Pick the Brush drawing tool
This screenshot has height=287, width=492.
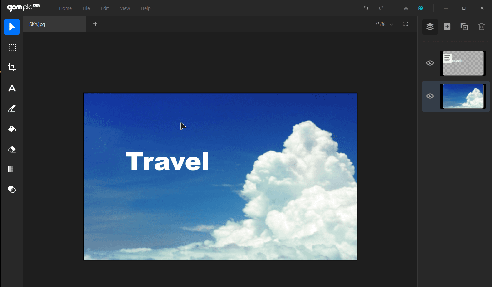12,108
